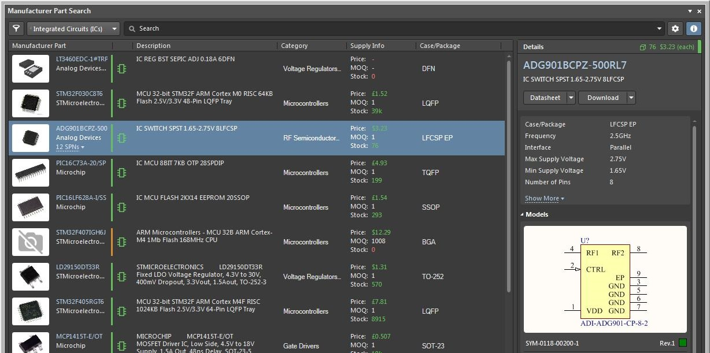Click the 'RF Semiconductor...' category cell

pos(312,138)
